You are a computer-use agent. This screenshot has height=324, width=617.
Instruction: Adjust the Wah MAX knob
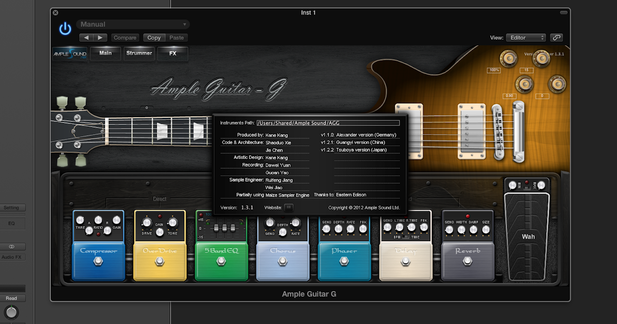(541, 184)
